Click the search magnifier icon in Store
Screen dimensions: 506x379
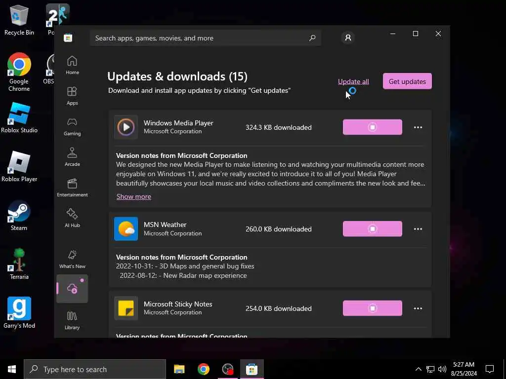(312, 38)
